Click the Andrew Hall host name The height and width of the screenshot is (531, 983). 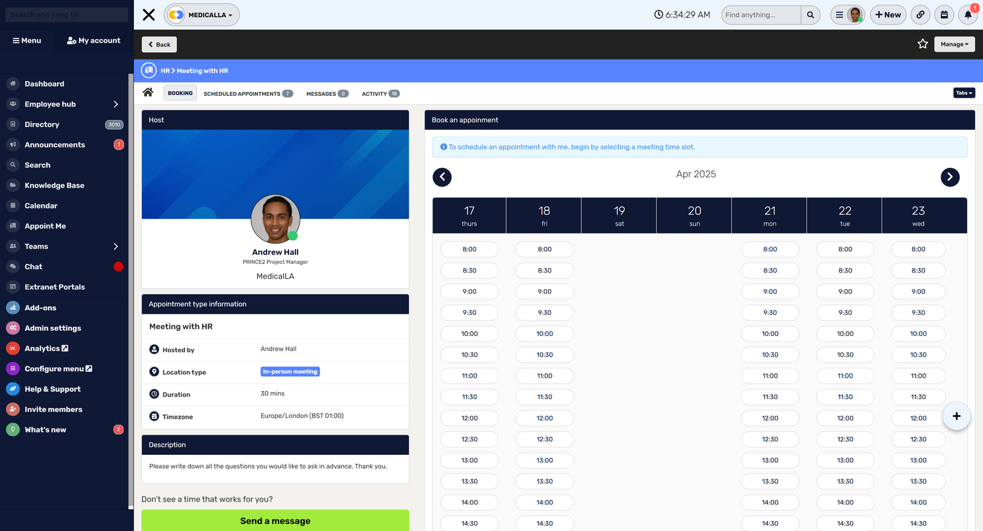pos(275,252)
